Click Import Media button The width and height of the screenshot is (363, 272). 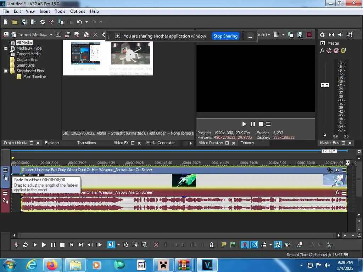[29, 35]
